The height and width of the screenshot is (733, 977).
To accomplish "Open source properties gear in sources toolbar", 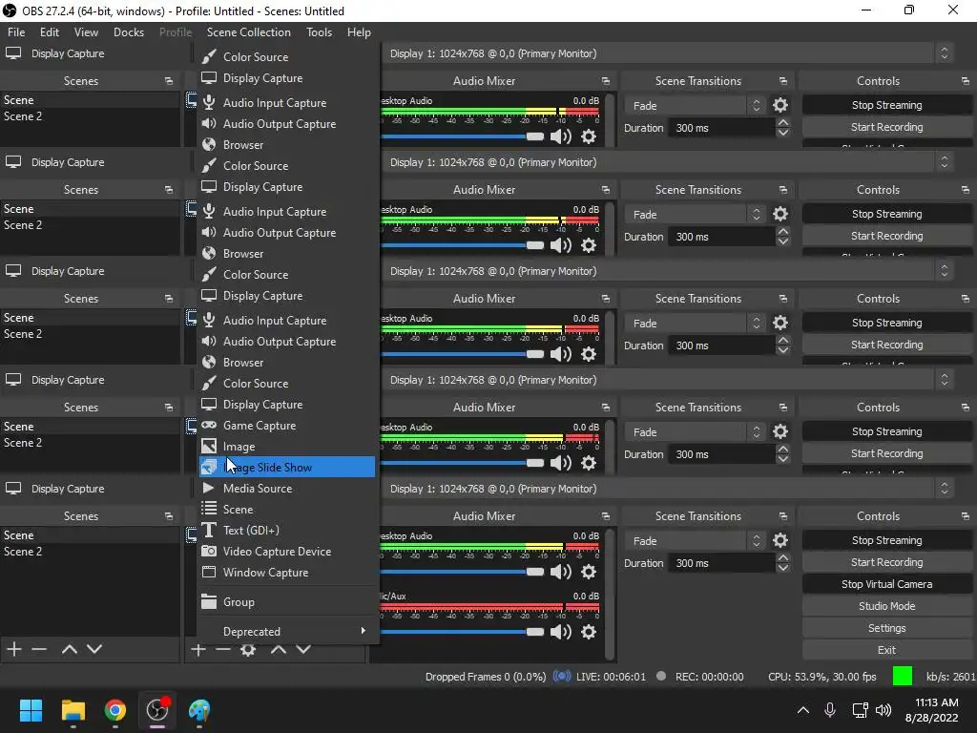I will [x=248, y=650].
